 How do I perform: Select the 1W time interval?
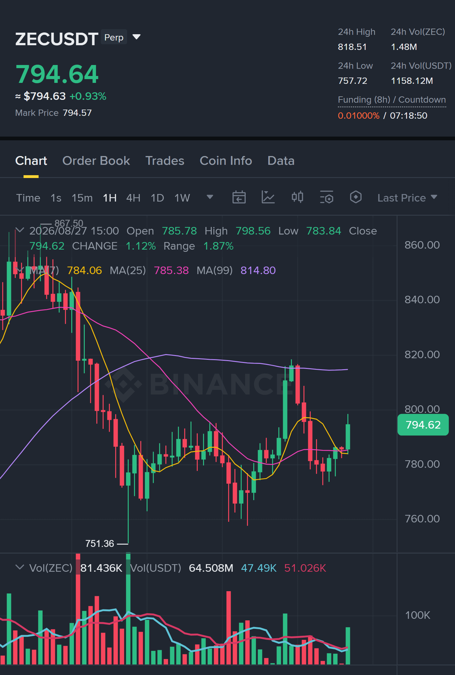[182, 198]
